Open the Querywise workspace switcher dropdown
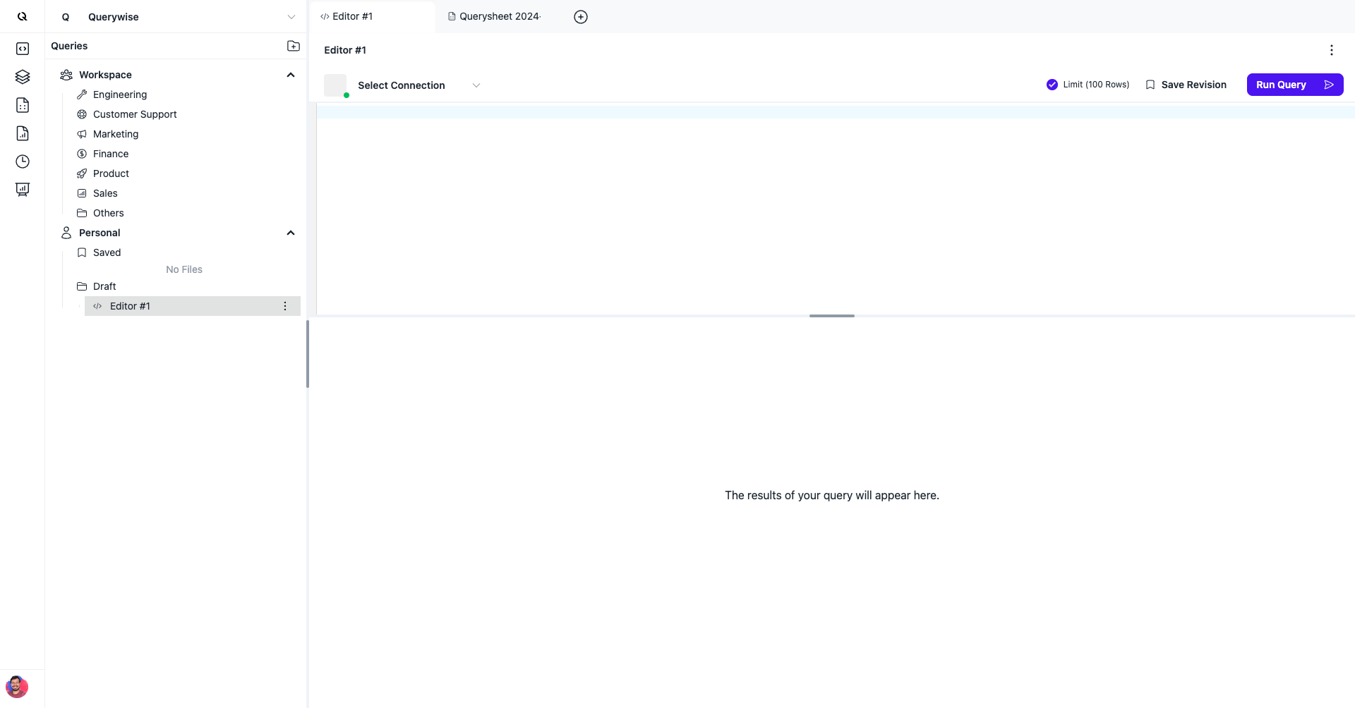The width and height of the screenshot is (1355, 708). click(x=291, y=16)
